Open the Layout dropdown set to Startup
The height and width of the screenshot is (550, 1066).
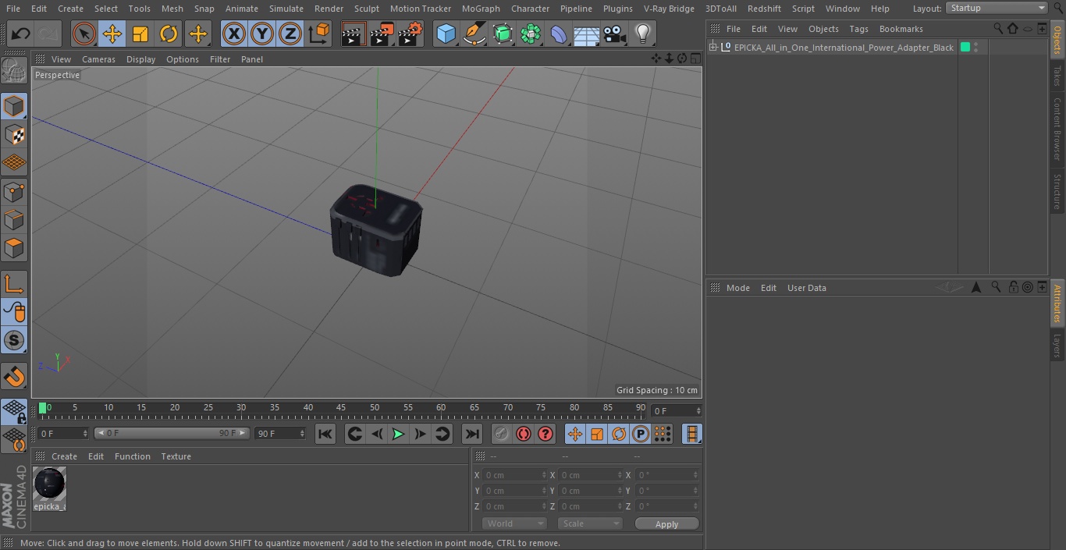[x=997, y=8]
